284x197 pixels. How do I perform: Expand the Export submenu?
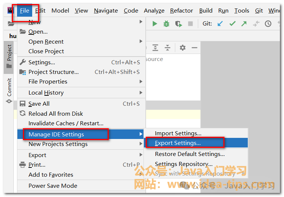tap(81, 155)
